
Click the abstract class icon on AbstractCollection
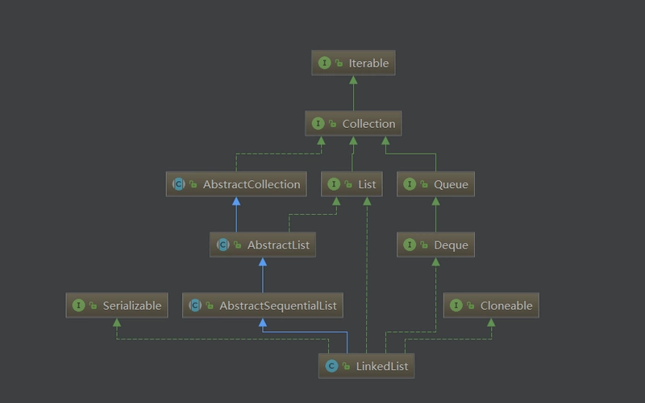tap(178, 184)
